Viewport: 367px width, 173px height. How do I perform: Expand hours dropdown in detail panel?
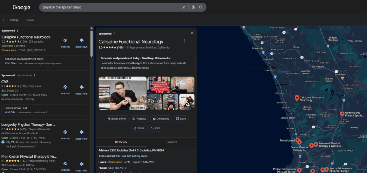[156, 162]
